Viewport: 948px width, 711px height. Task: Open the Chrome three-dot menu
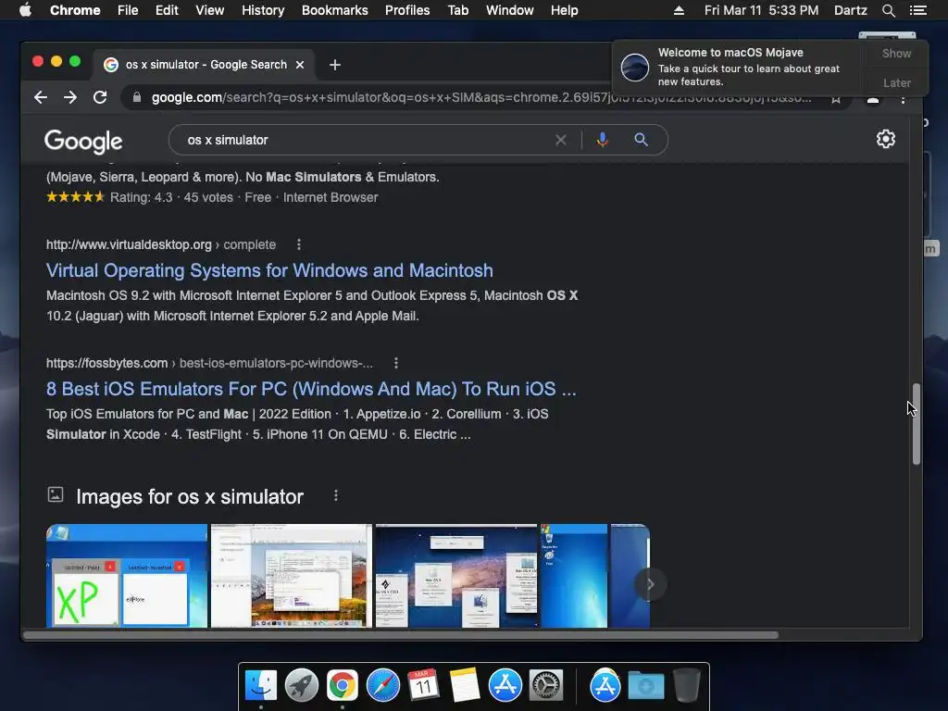(x=903, y=100)
